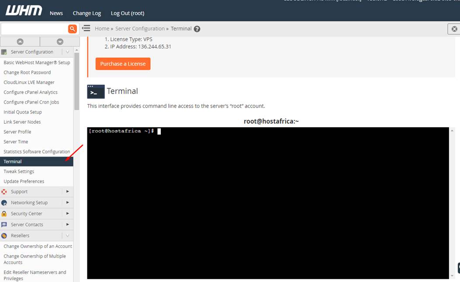
Task: Click the Resellers category icon
Action: pos(4,236)
